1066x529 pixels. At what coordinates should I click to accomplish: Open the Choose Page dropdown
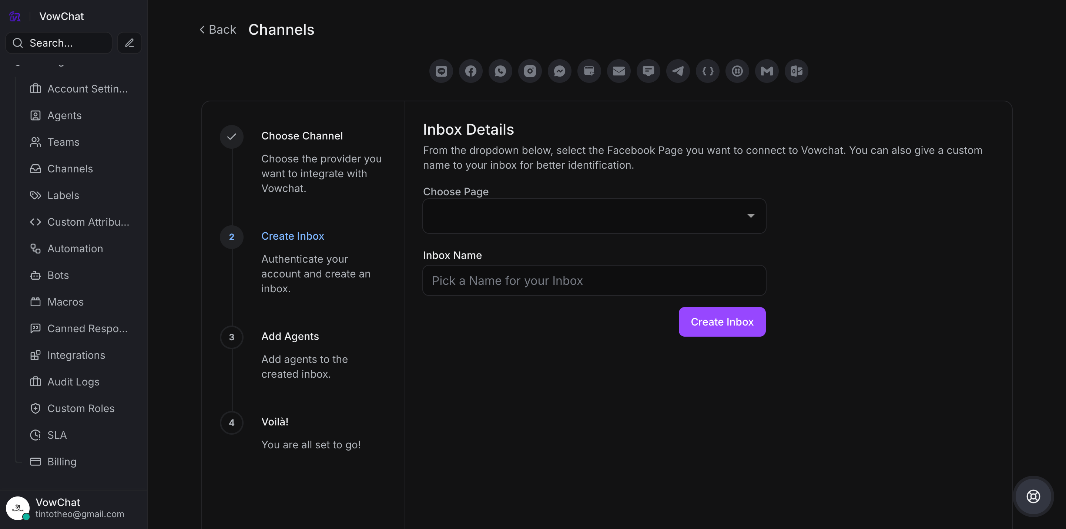click(594, 216)
